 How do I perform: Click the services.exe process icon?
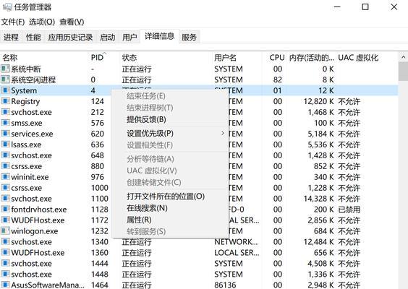(5, 134)
